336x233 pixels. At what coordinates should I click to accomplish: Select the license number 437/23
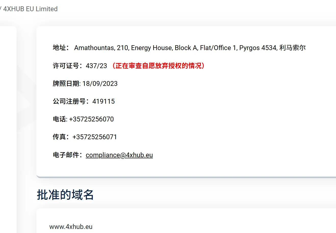click(96, 66)
